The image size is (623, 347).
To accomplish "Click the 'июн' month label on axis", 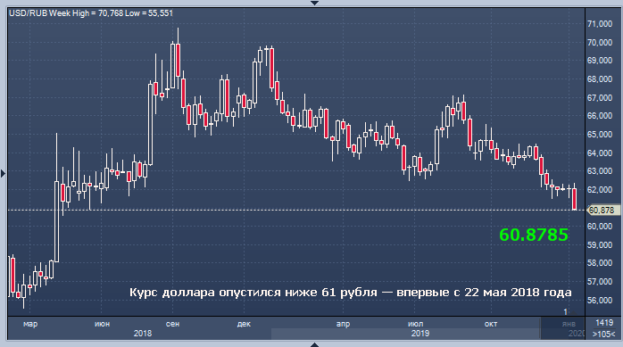I will click(102, 324).
